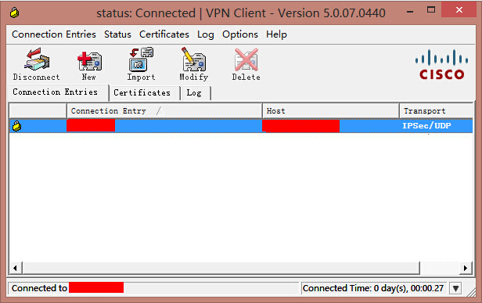The image size is (482, 303).
Task: Click the lock icon in the connected row
Action: tap(16, 126)
